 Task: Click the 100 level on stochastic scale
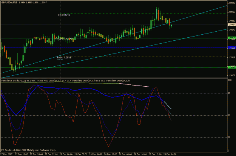pyautogui.click(x=230, y=80)
